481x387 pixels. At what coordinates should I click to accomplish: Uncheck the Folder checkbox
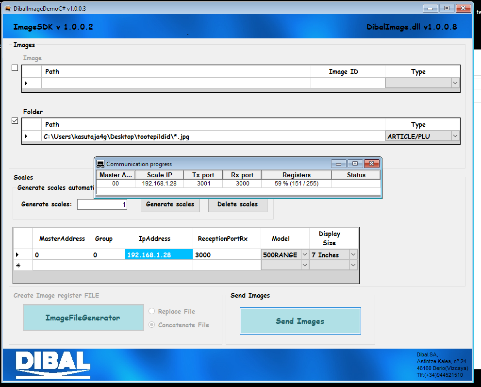[15, 120]
